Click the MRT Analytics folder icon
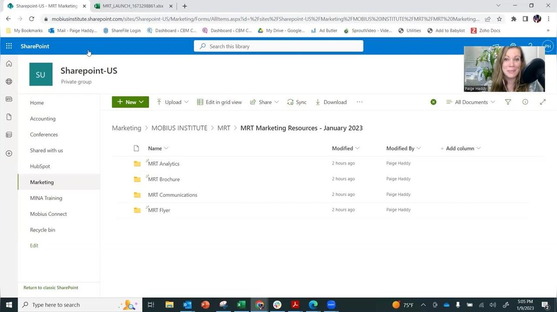Image resolution: width=557 pixels, height=312 pixels. coord(137,163)
